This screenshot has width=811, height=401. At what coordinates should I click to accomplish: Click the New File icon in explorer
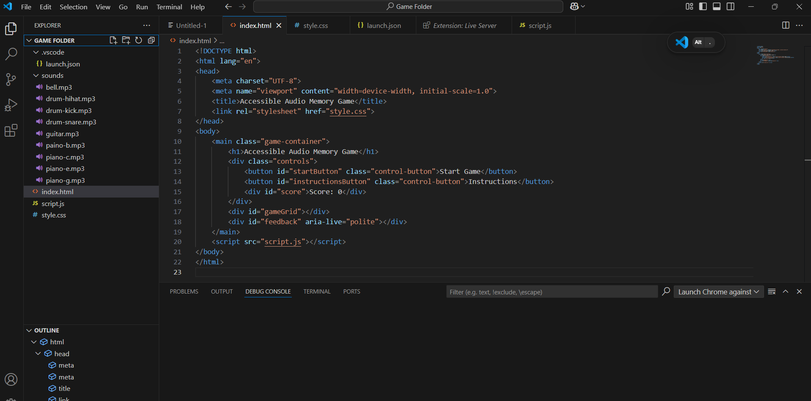[x=113, y=40]
